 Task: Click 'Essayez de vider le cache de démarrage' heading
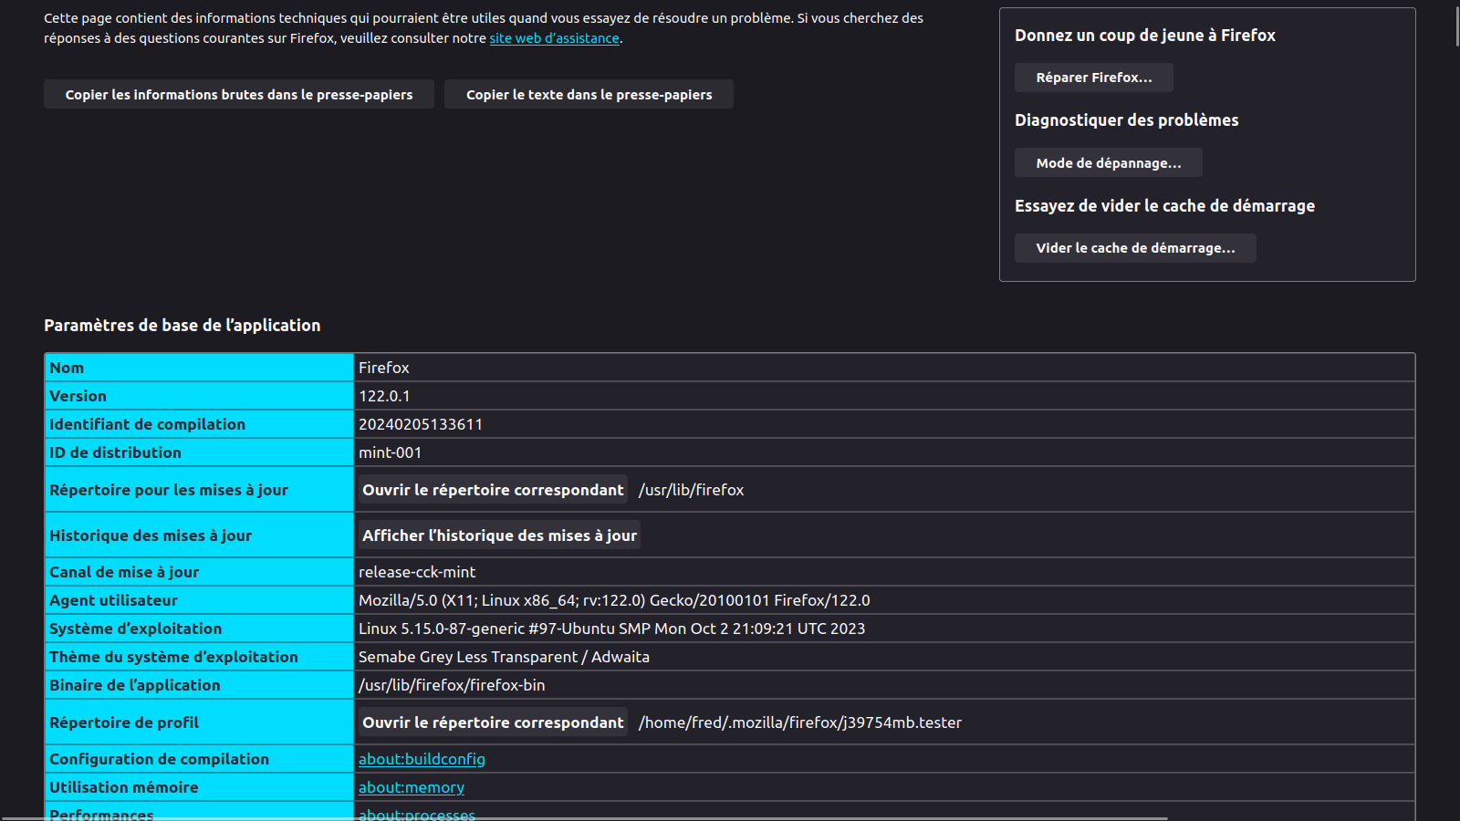click(1165, 206)
